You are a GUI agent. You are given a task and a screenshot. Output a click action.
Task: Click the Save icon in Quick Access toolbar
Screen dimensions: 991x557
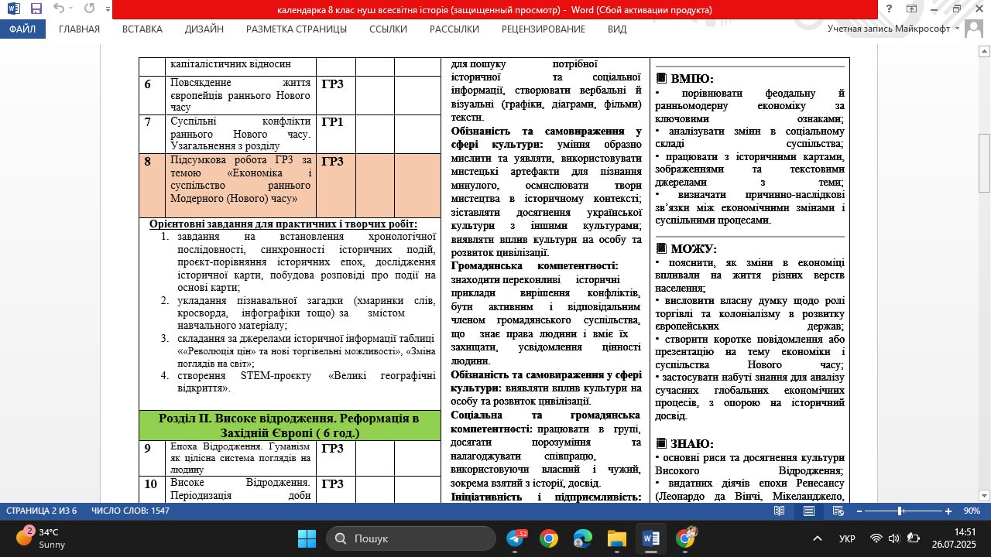(x=36, y=9)
